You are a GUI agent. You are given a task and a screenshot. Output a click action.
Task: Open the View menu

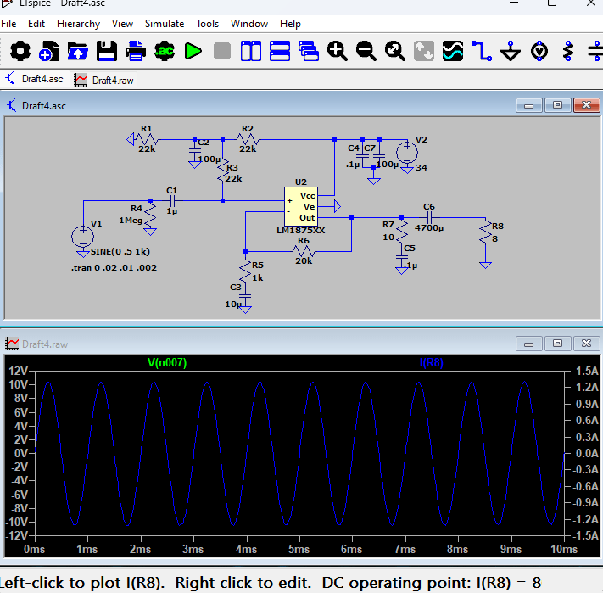click(122, 24)
